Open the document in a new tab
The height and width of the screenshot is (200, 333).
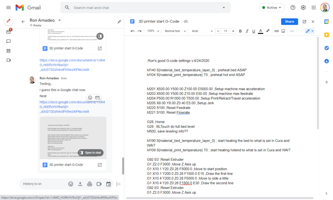click(304, 22)
